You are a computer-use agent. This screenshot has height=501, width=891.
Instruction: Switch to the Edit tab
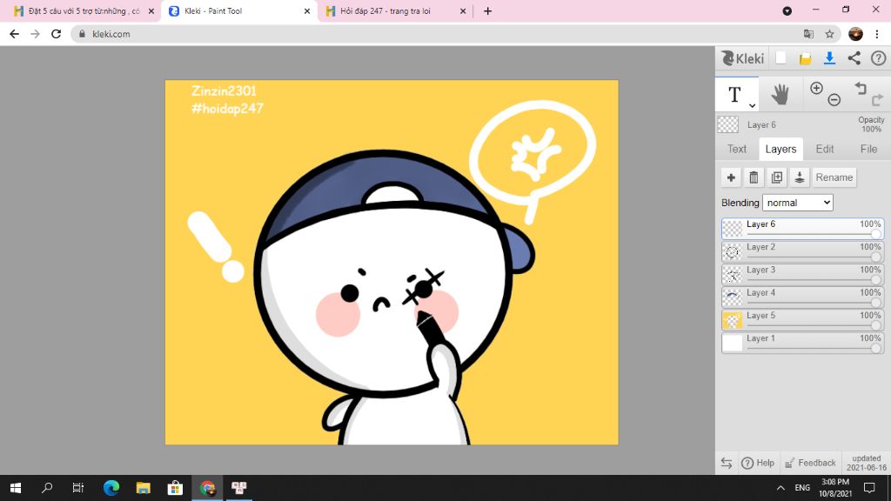tap(825, 149)
